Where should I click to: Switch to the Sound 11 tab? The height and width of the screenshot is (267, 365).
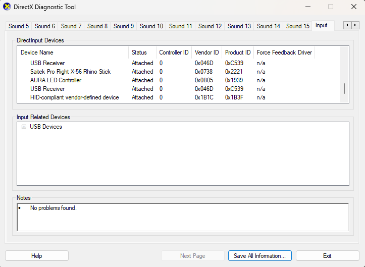click(180, 26)
